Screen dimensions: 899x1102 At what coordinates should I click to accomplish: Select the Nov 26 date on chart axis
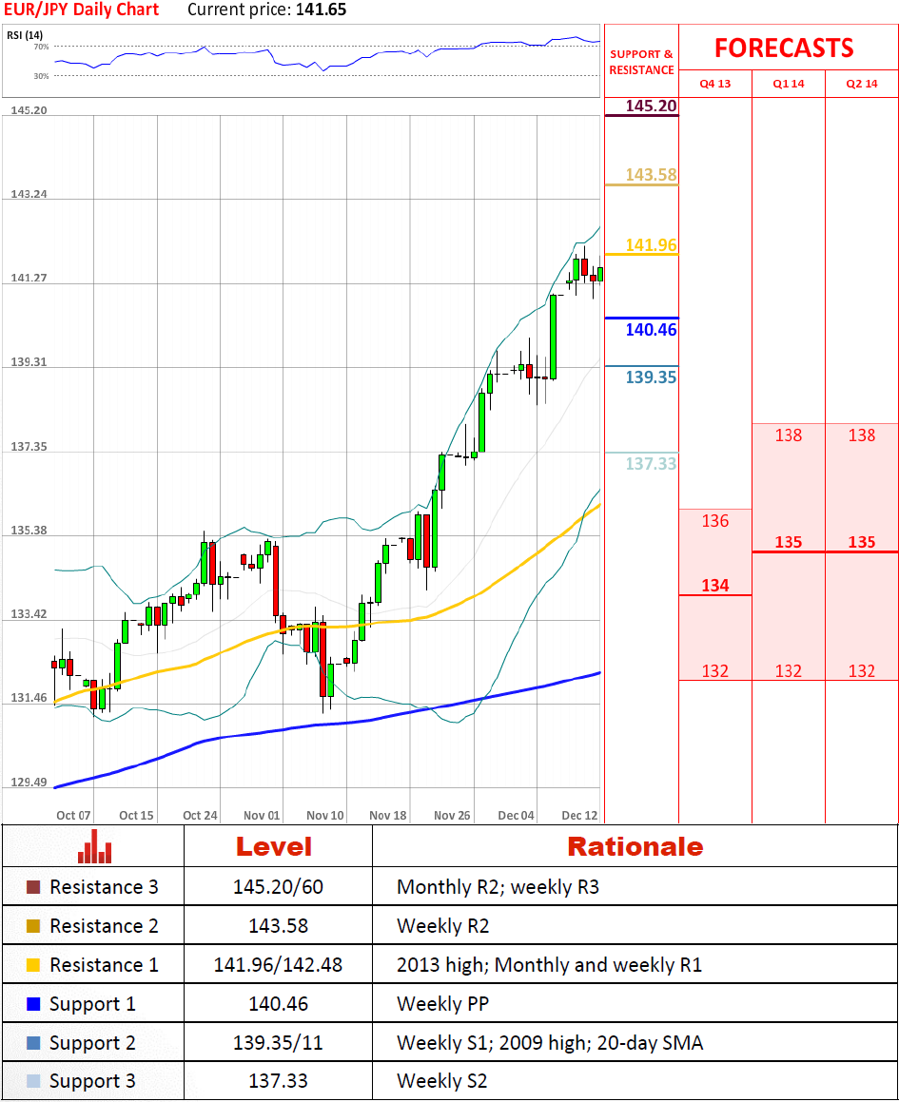[451, 816]
